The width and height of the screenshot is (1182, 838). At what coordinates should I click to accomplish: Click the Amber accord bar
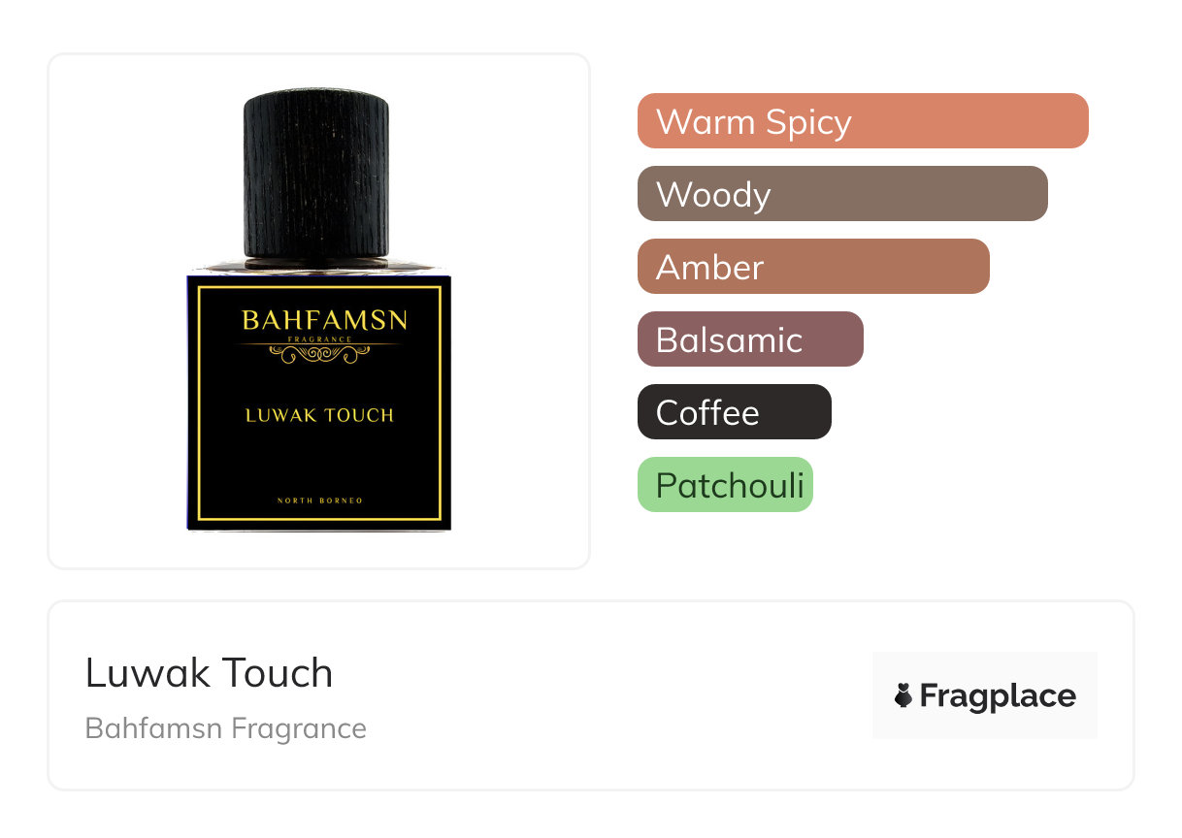[813, 267]
